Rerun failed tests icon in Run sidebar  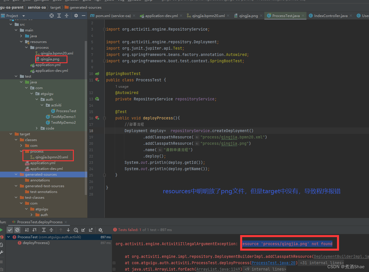tap(1, 237)
